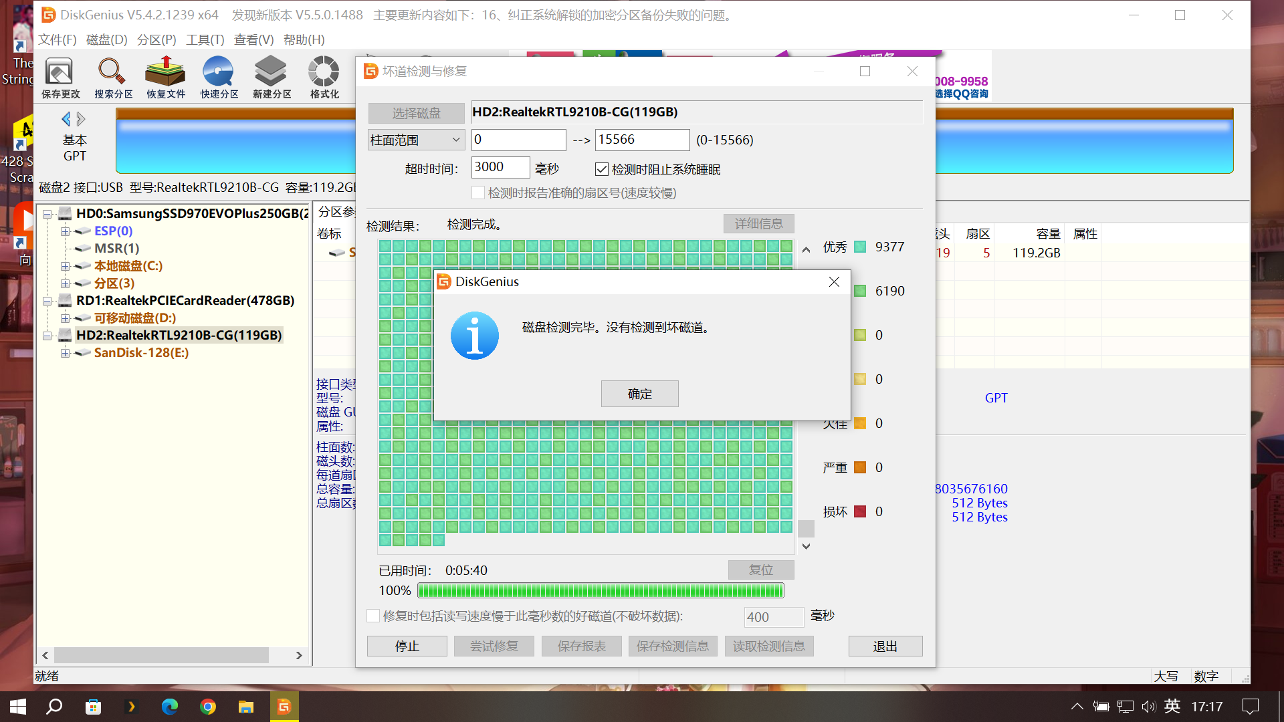The height and width of the screenshot is (722, 1284).
Task: Open the View (查看) menu
Action: 254,40
